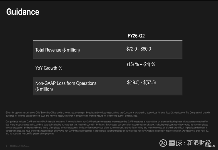Viewport: 218px width, 150px height.
Task: Click the (15) % – (24) % value
Action: 141,64
